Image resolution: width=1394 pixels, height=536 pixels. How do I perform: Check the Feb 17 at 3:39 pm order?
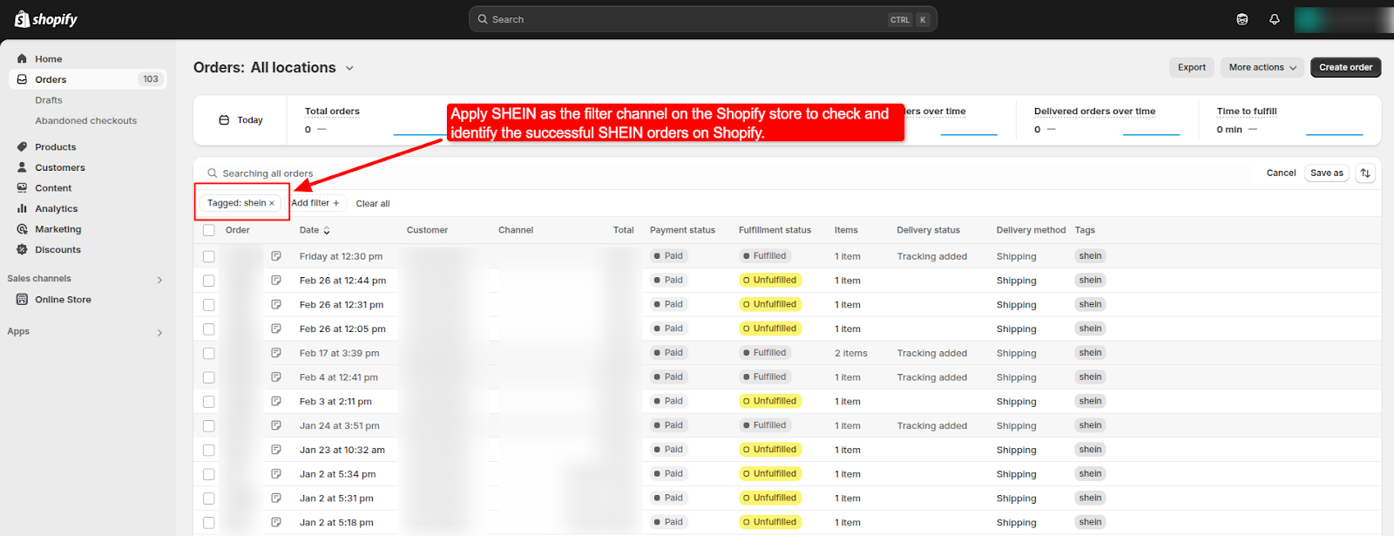pos(209,353)
